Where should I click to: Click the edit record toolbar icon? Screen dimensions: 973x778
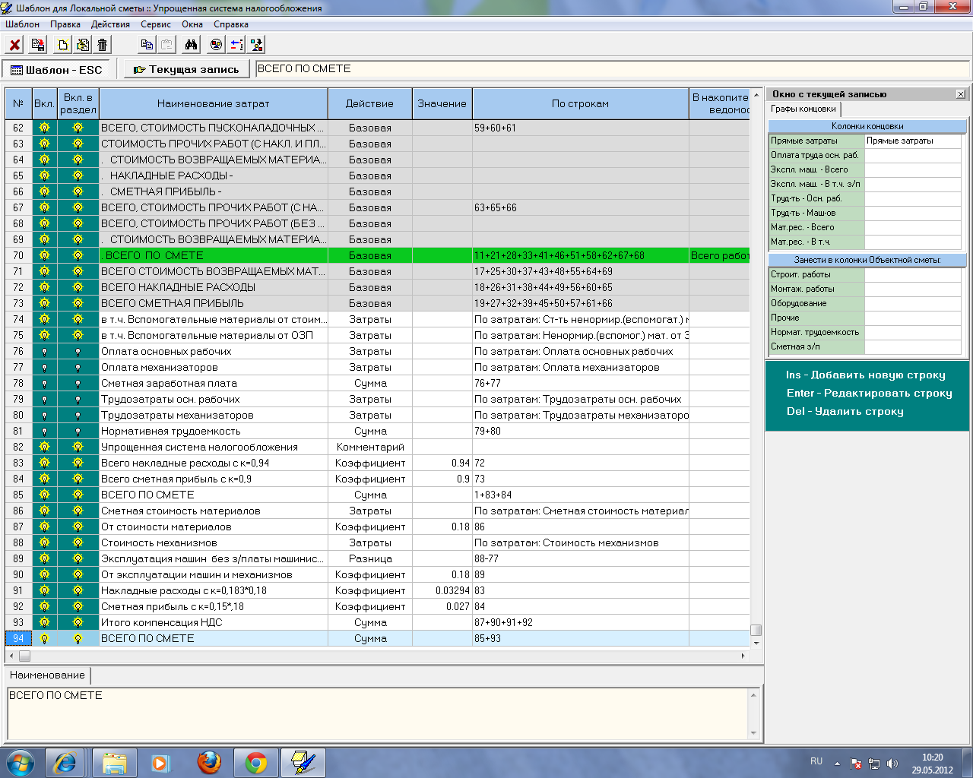83,45
